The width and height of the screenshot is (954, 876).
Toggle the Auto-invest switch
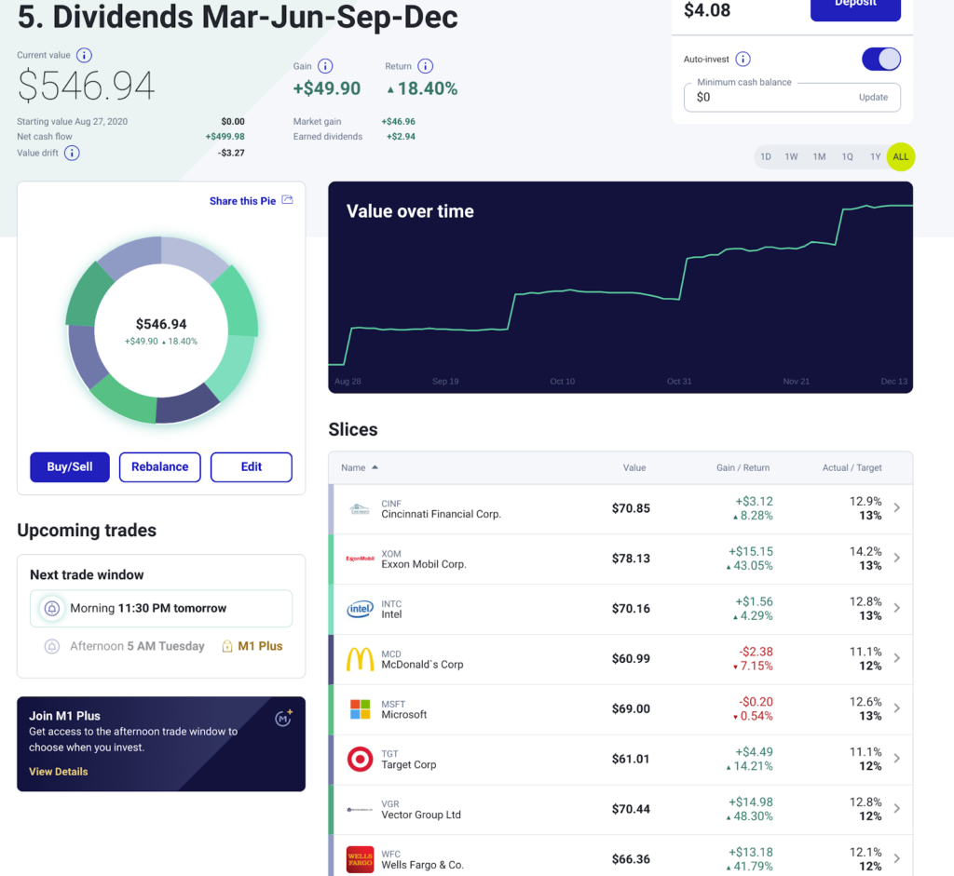880,60
